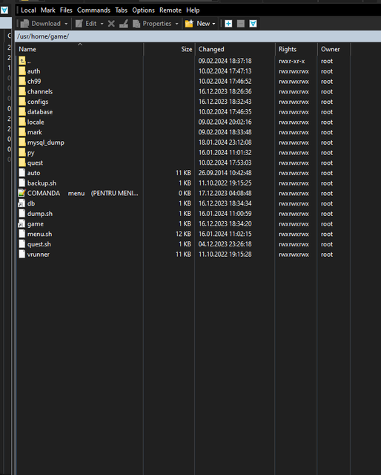381x475 pixels.
Task: Select the mark folder icon
Action: pos(22,132)
